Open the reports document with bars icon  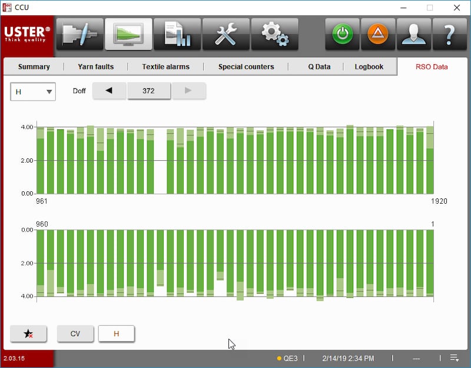(177, 34)
